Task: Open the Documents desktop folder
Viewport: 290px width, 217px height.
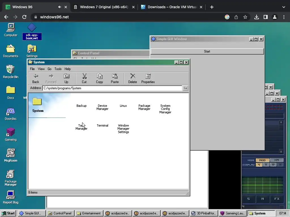Action: (10, 51)
